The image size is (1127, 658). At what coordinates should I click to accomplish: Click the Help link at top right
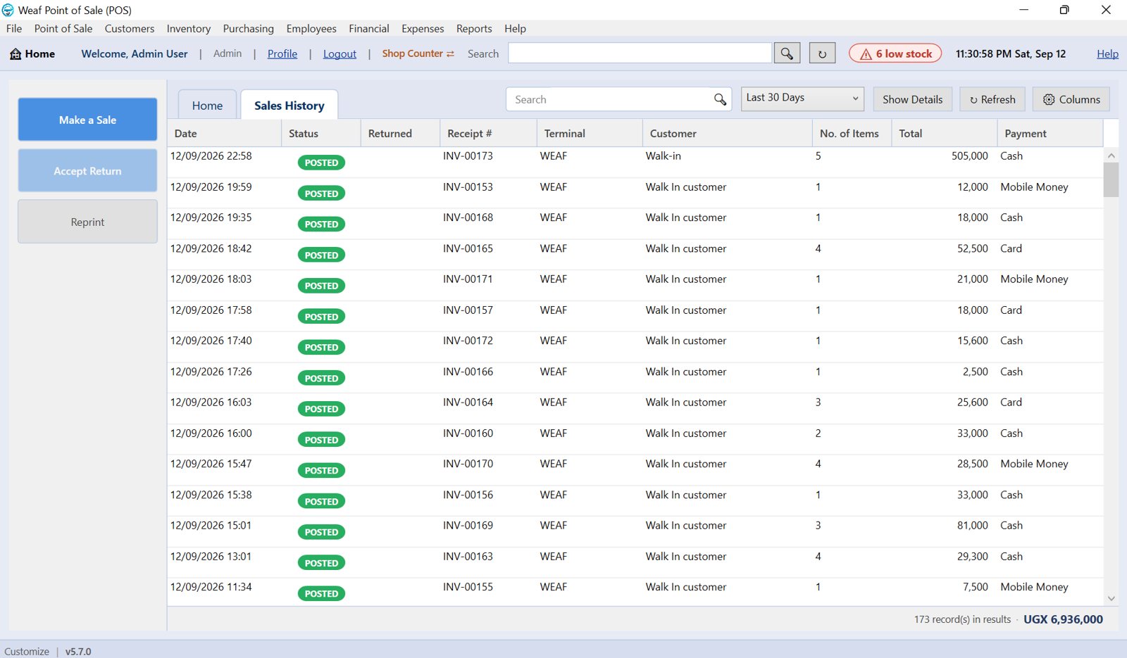pos(1107,53)
